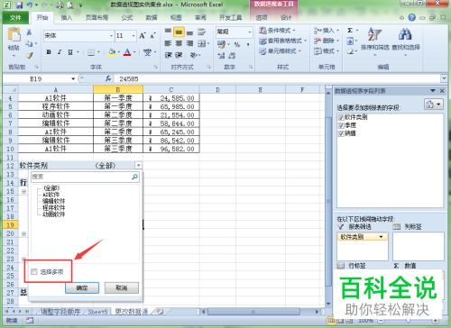Uncheck the 软件类别 field checkbox
Viewport: 451px width, 328px height.
tap(341, 117)
